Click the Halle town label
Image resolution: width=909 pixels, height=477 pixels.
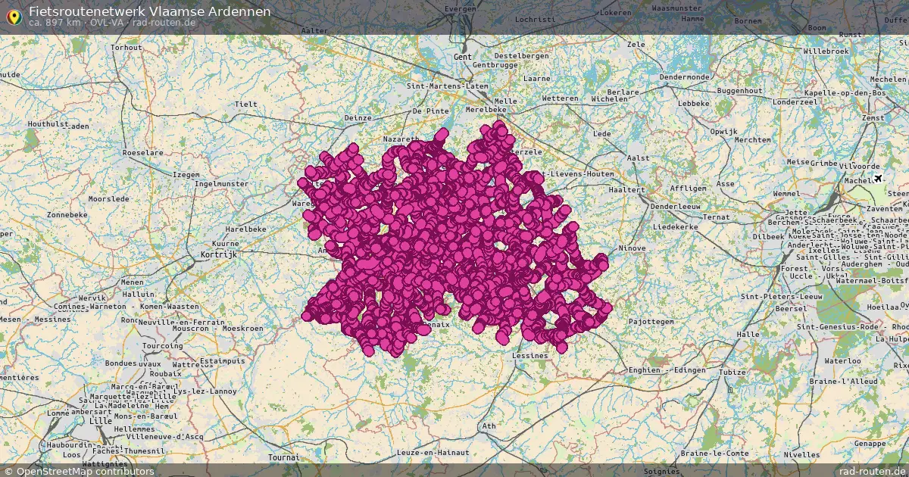pyautogui.click(x=748, y=334)
